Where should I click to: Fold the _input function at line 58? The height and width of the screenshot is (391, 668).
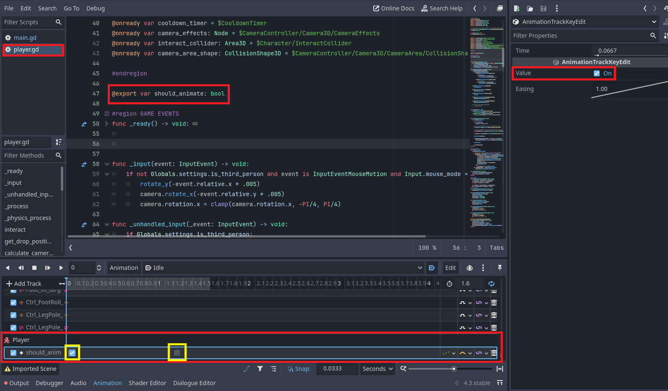(107, 164)
